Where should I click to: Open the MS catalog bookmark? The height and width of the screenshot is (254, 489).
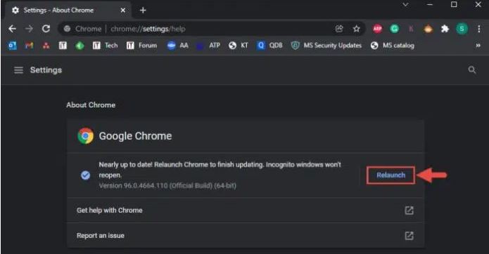tap(393, 46)
